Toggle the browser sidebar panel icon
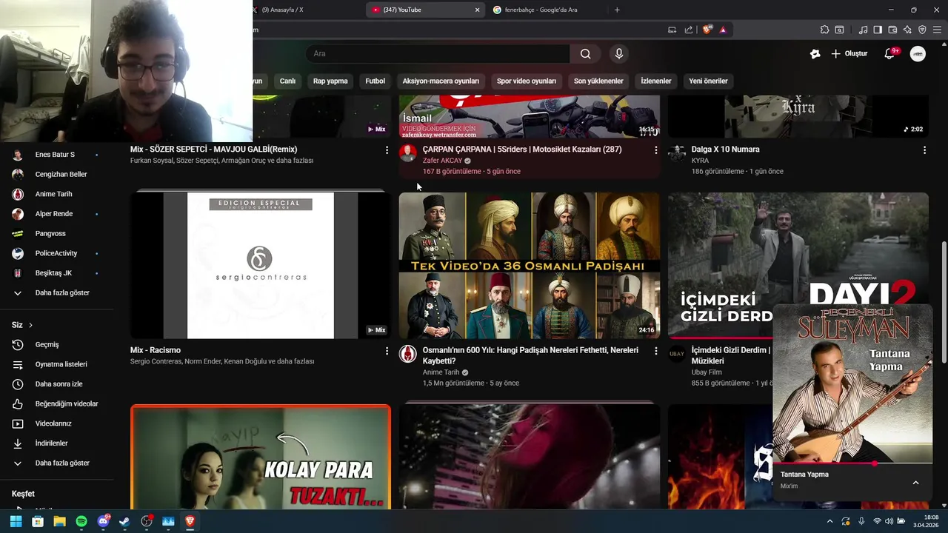 (x=878, y=30)
